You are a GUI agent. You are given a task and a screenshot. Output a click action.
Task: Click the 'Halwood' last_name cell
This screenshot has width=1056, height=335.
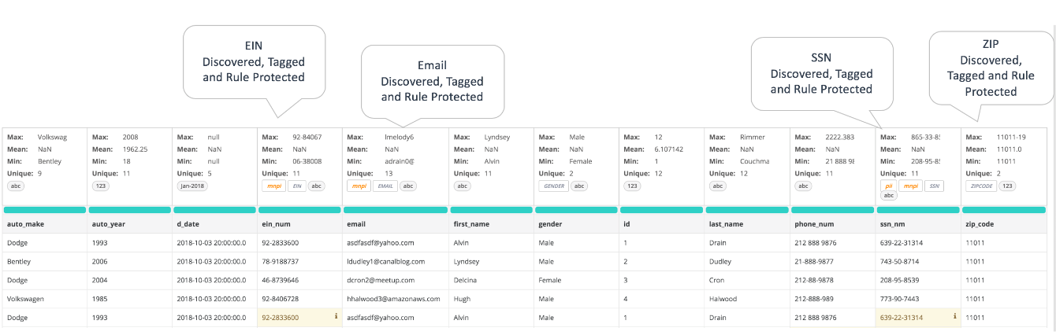pos(723,299)
